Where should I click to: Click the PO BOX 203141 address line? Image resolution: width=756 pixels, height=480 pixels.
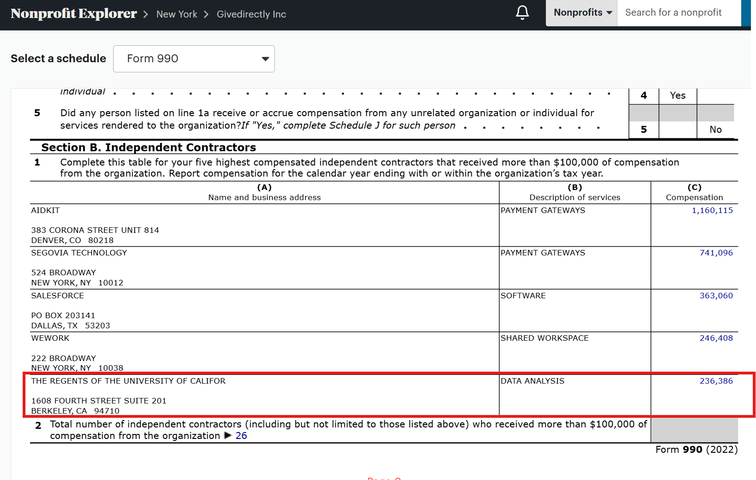click(x=63, y=315)
